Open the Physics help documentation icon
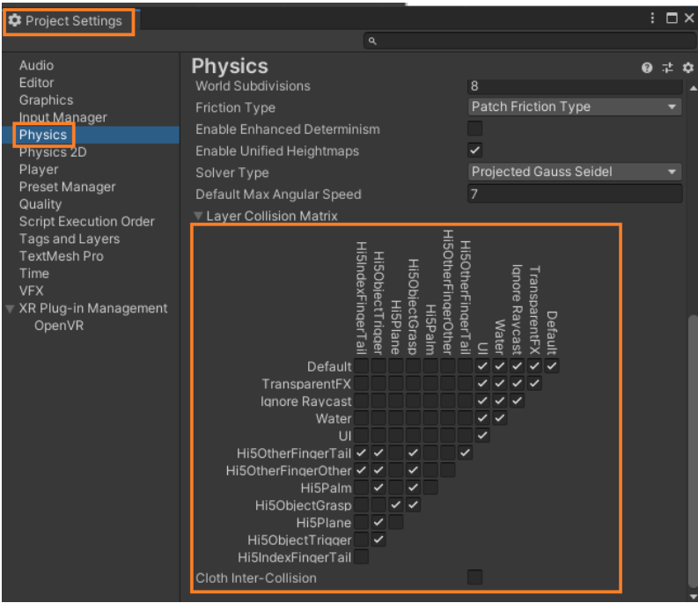 click(647, 68)
